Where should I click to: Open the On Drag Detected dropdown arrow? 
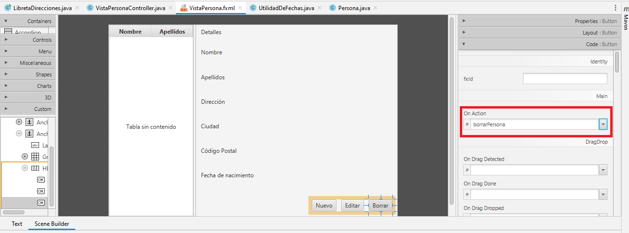pyautogui.click(x=603, y=170)
